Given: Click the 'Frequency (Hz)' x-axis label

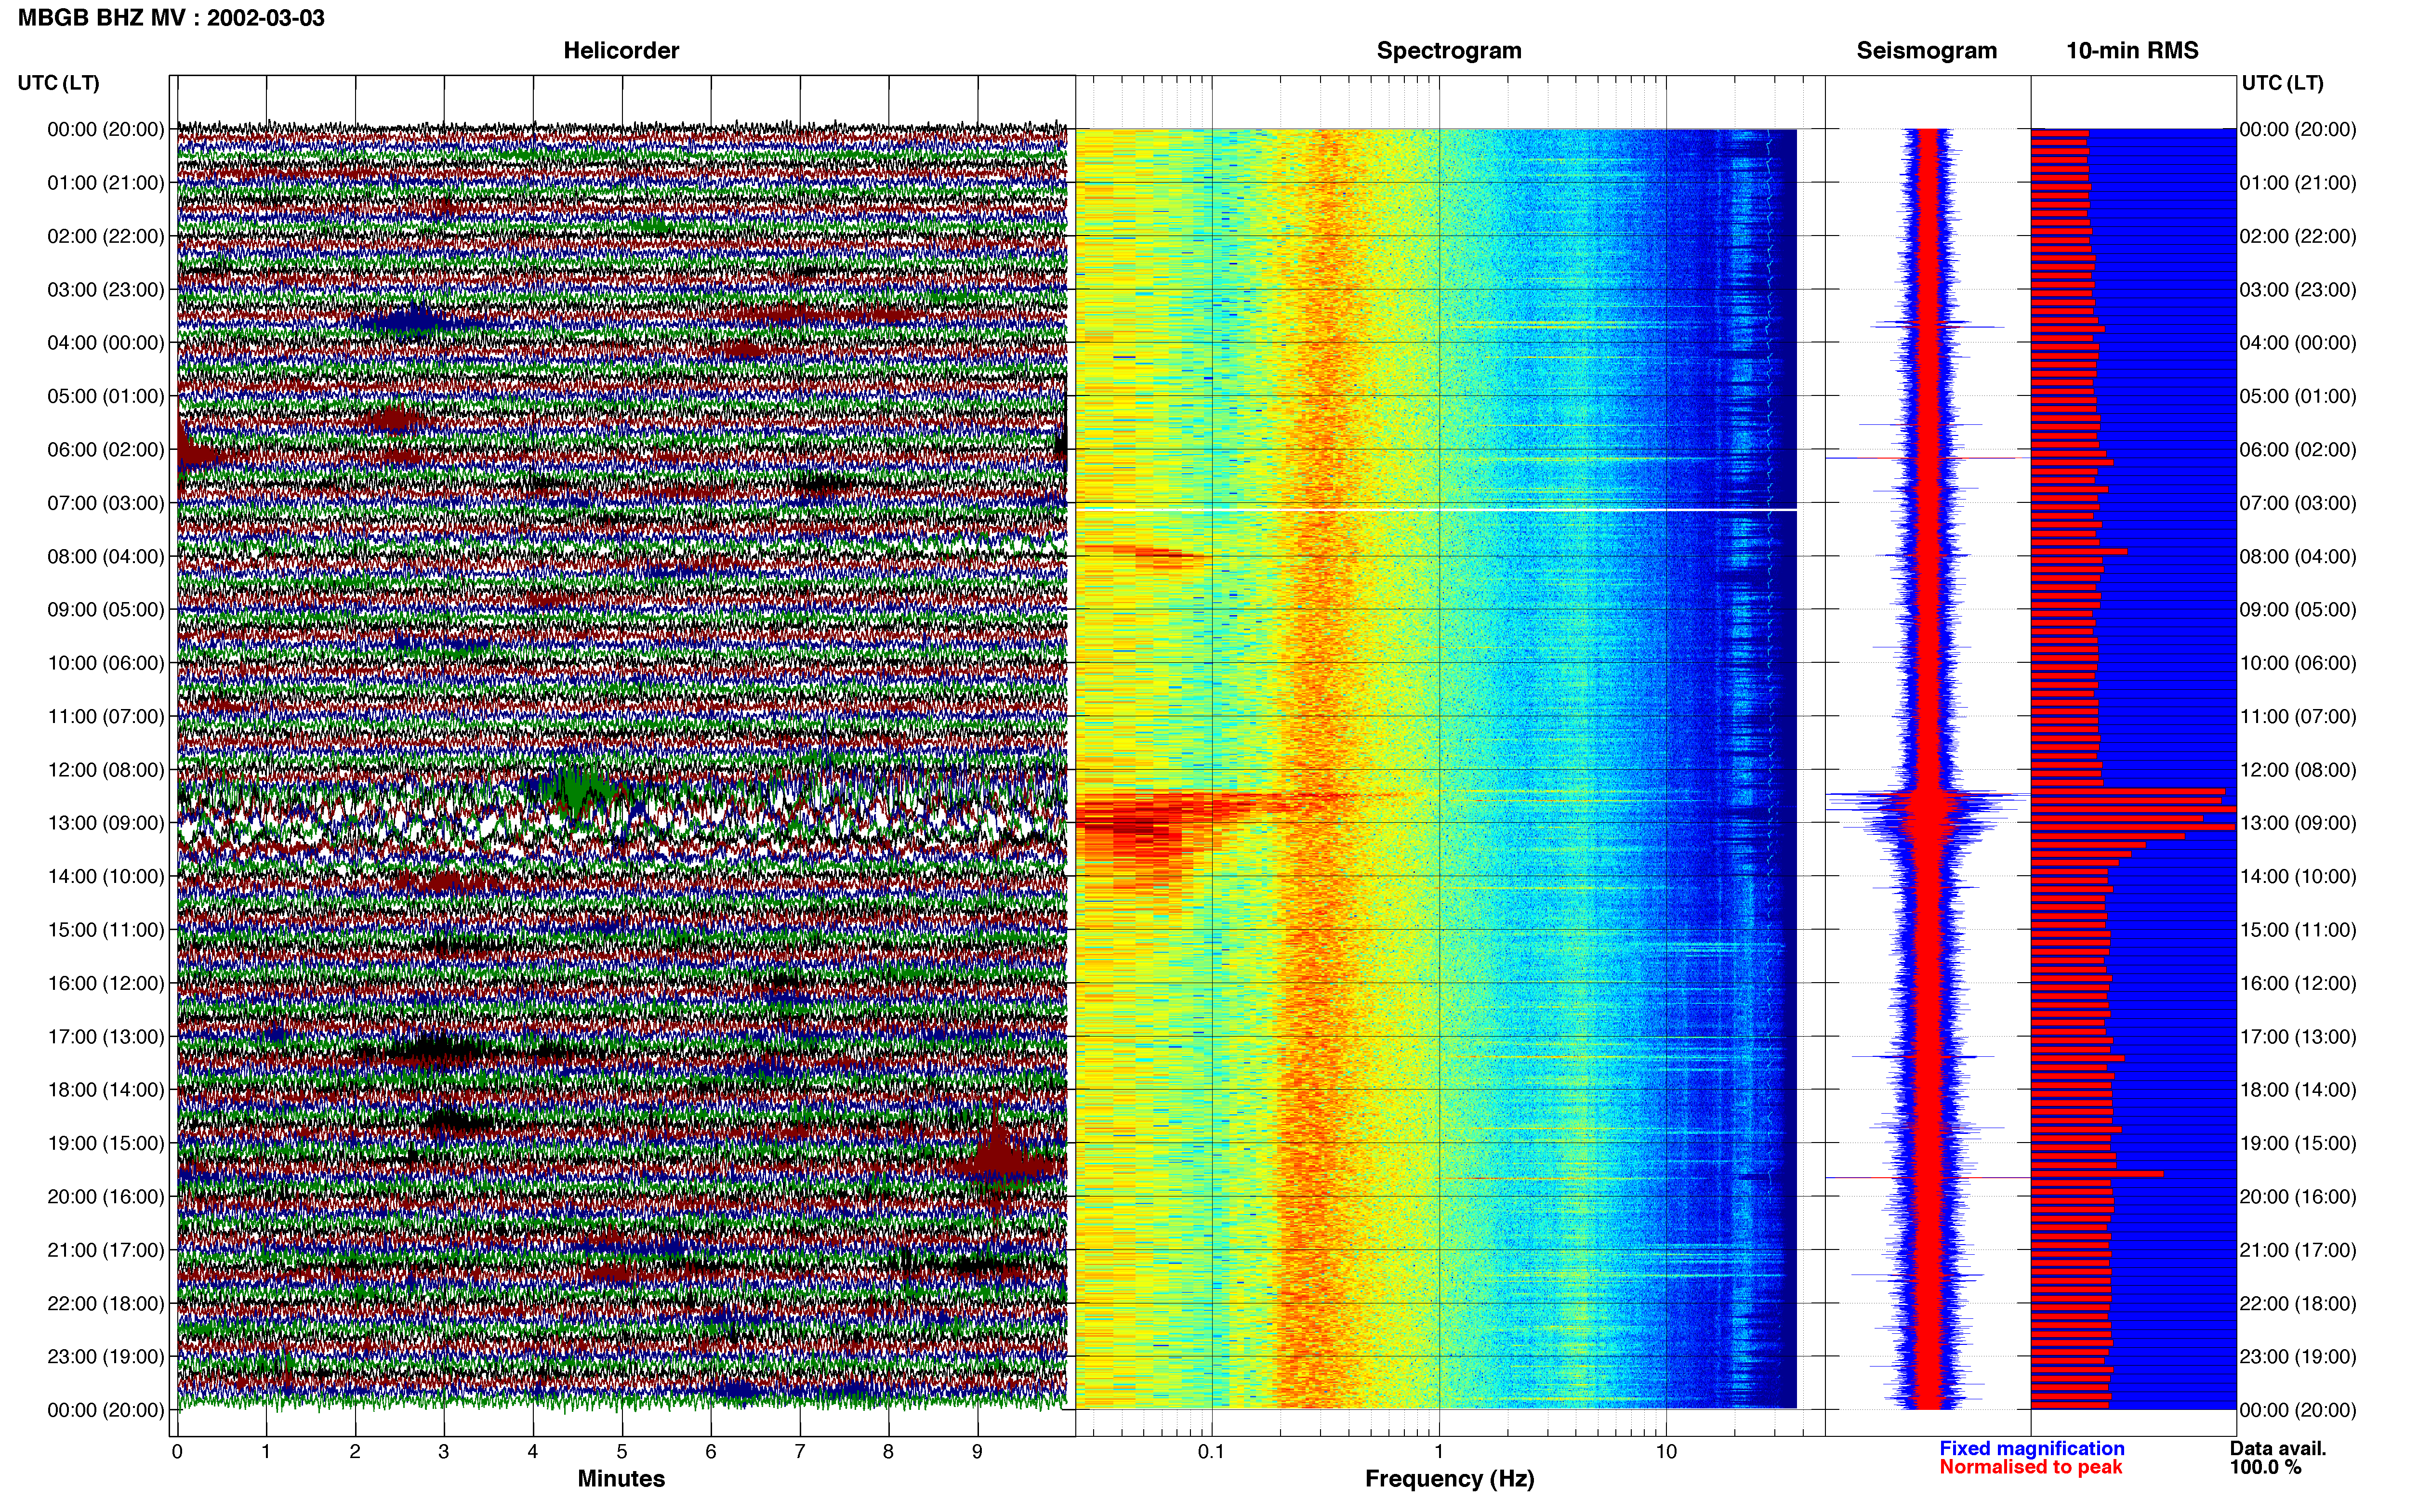Looking at the screenshot, I should 1449,1478.
